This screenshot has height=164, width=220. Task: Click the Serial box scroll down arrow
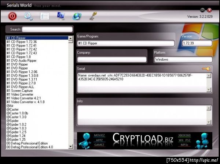209,90
